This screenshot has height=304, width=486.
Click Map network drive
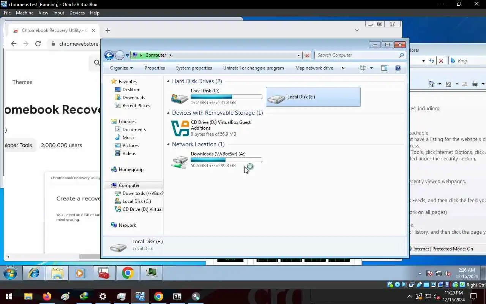point(314,68)
